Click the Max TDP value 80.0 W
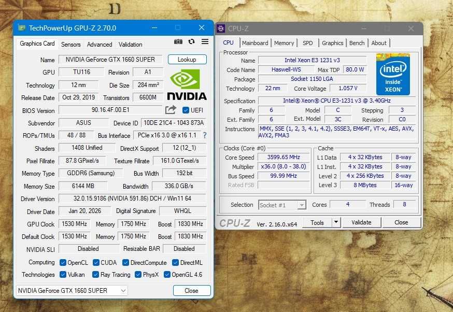This screenshot has height=312, width=453. [x=355, y=69]
